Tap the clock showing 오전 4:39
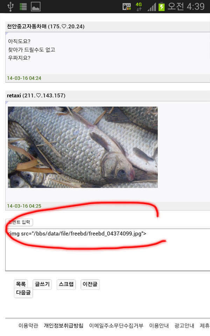210x336 pixels. point(186,6)
